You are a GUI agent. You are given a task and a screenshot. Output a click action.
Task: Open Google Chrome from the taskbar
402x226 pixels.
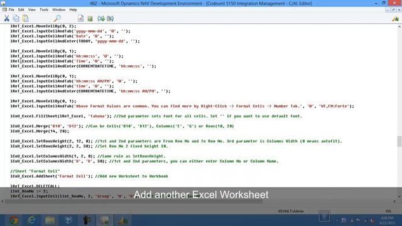click(14, 220)
